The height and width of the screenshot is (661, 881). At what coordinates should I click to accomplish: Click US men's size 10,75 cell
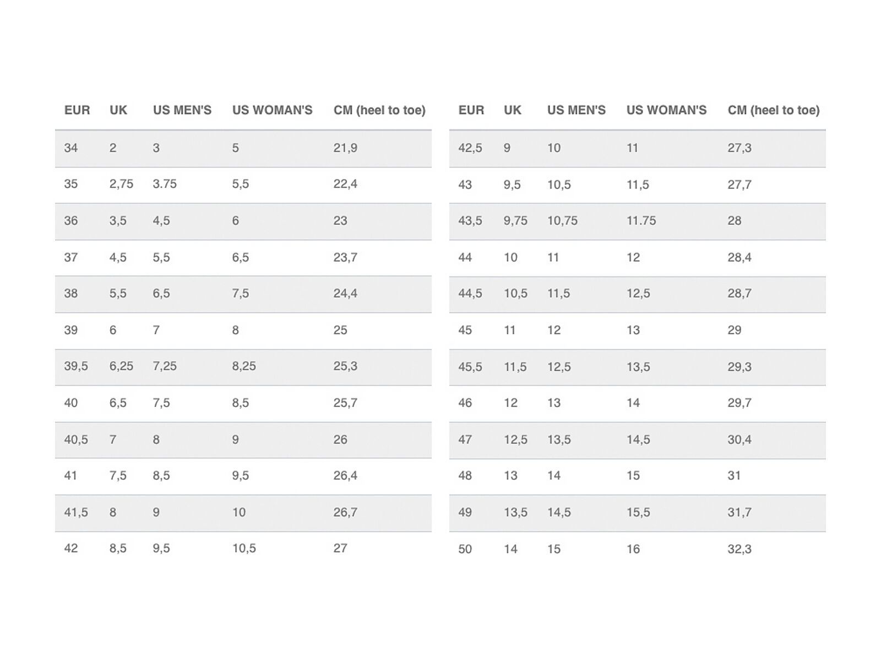pyautogui.click(x=562, y=221)
